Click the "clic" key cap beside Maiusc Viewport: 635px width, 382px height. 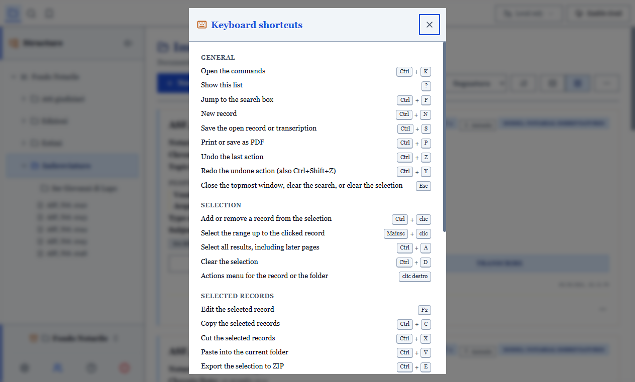[424, 234]
